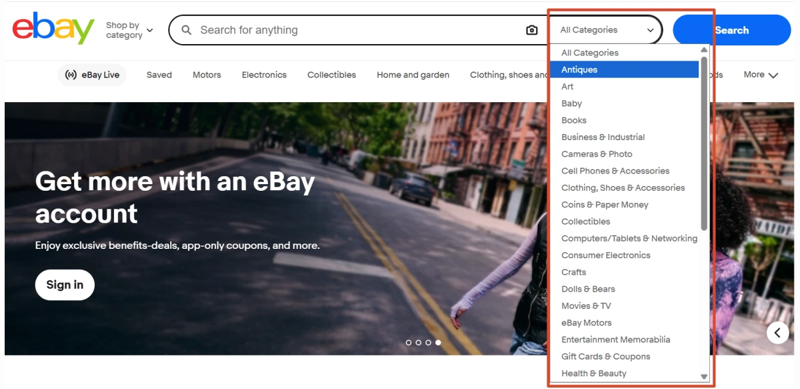
Task: Choose Baby from the category list
Action: point(624,103)
